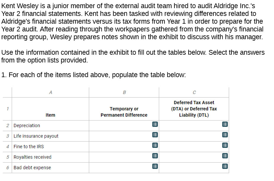
Task: Click the Item header cell
Action: click(x=50, y=115)
